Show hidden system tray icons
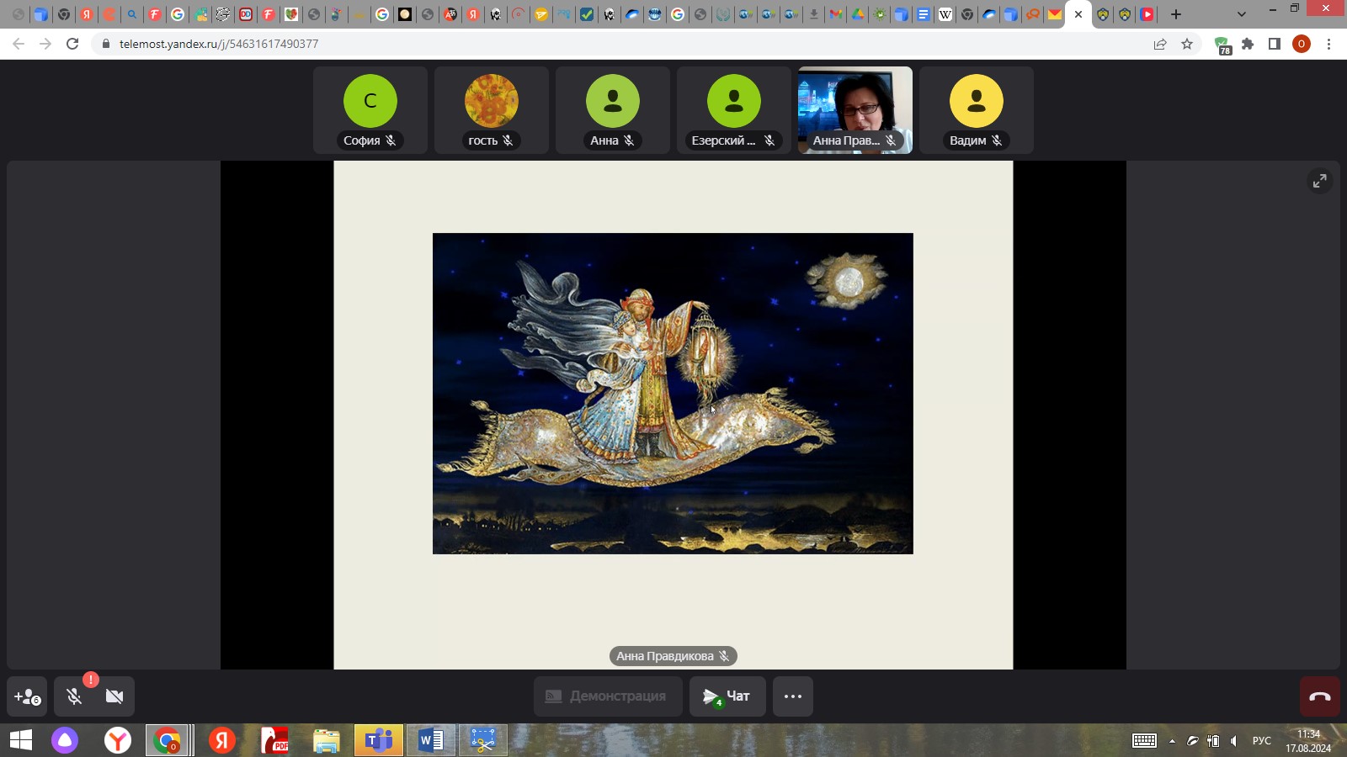1347x757 pixels. pos(1172,741)
